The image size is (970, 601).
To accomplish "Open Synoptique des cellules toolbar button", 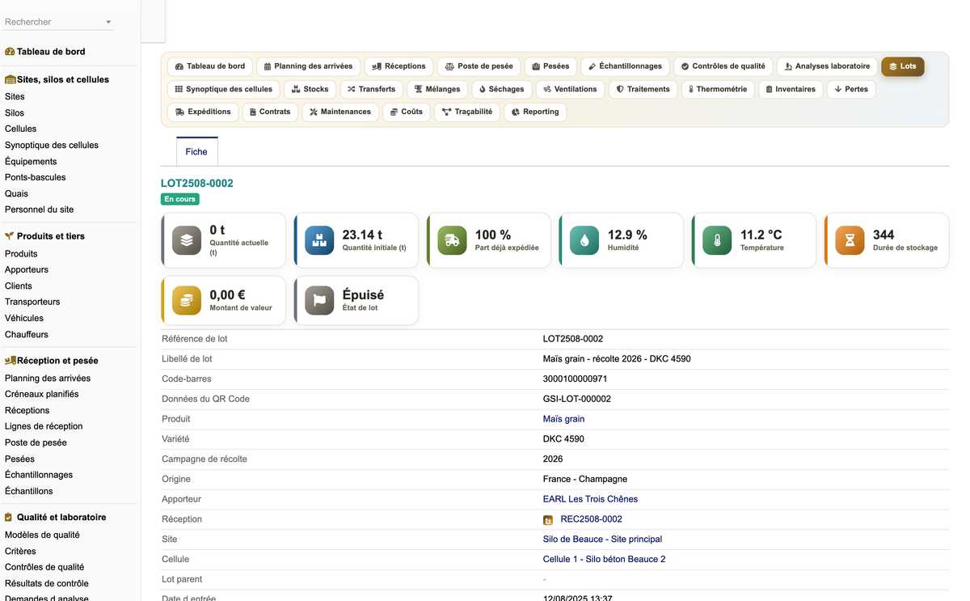I will [224, 89].
